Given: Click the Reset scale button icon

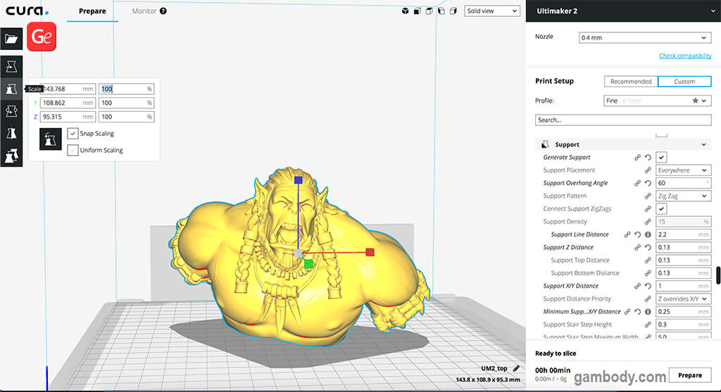Looking at the screenshot, I should [x=51, y=138].
